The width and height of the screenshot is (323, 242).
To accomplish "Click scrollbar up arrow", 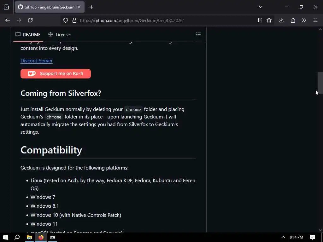I will (320, 29).
